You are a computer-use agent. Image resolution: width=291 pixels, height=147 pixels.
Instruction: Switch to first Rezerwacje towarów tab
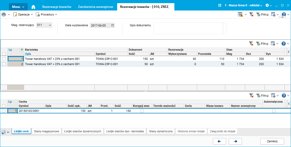click(x=57, y=7)
